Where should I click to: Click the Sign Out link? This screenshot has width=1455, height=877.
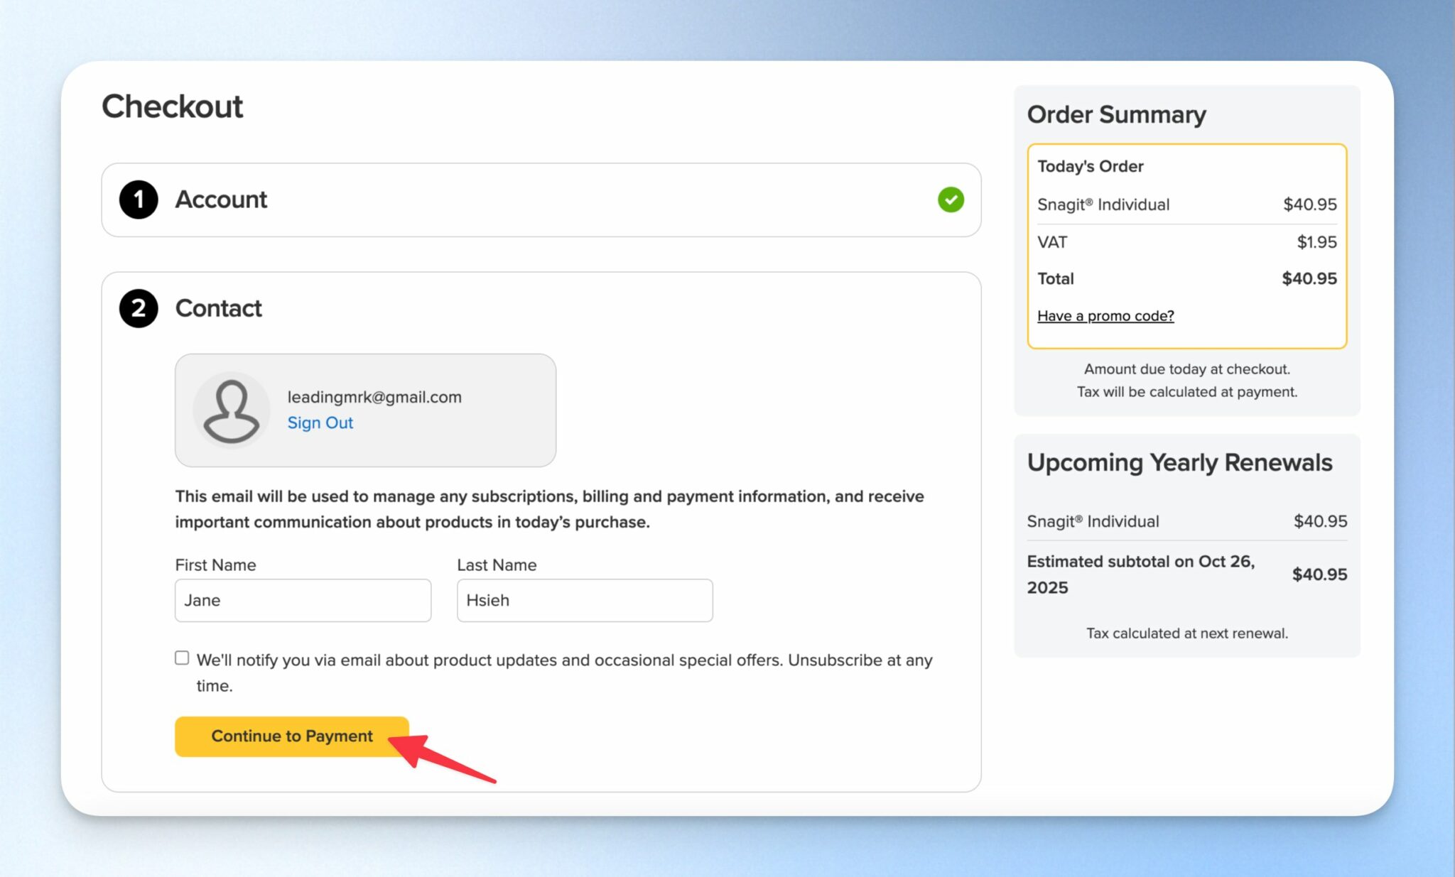tap(320, 423)
